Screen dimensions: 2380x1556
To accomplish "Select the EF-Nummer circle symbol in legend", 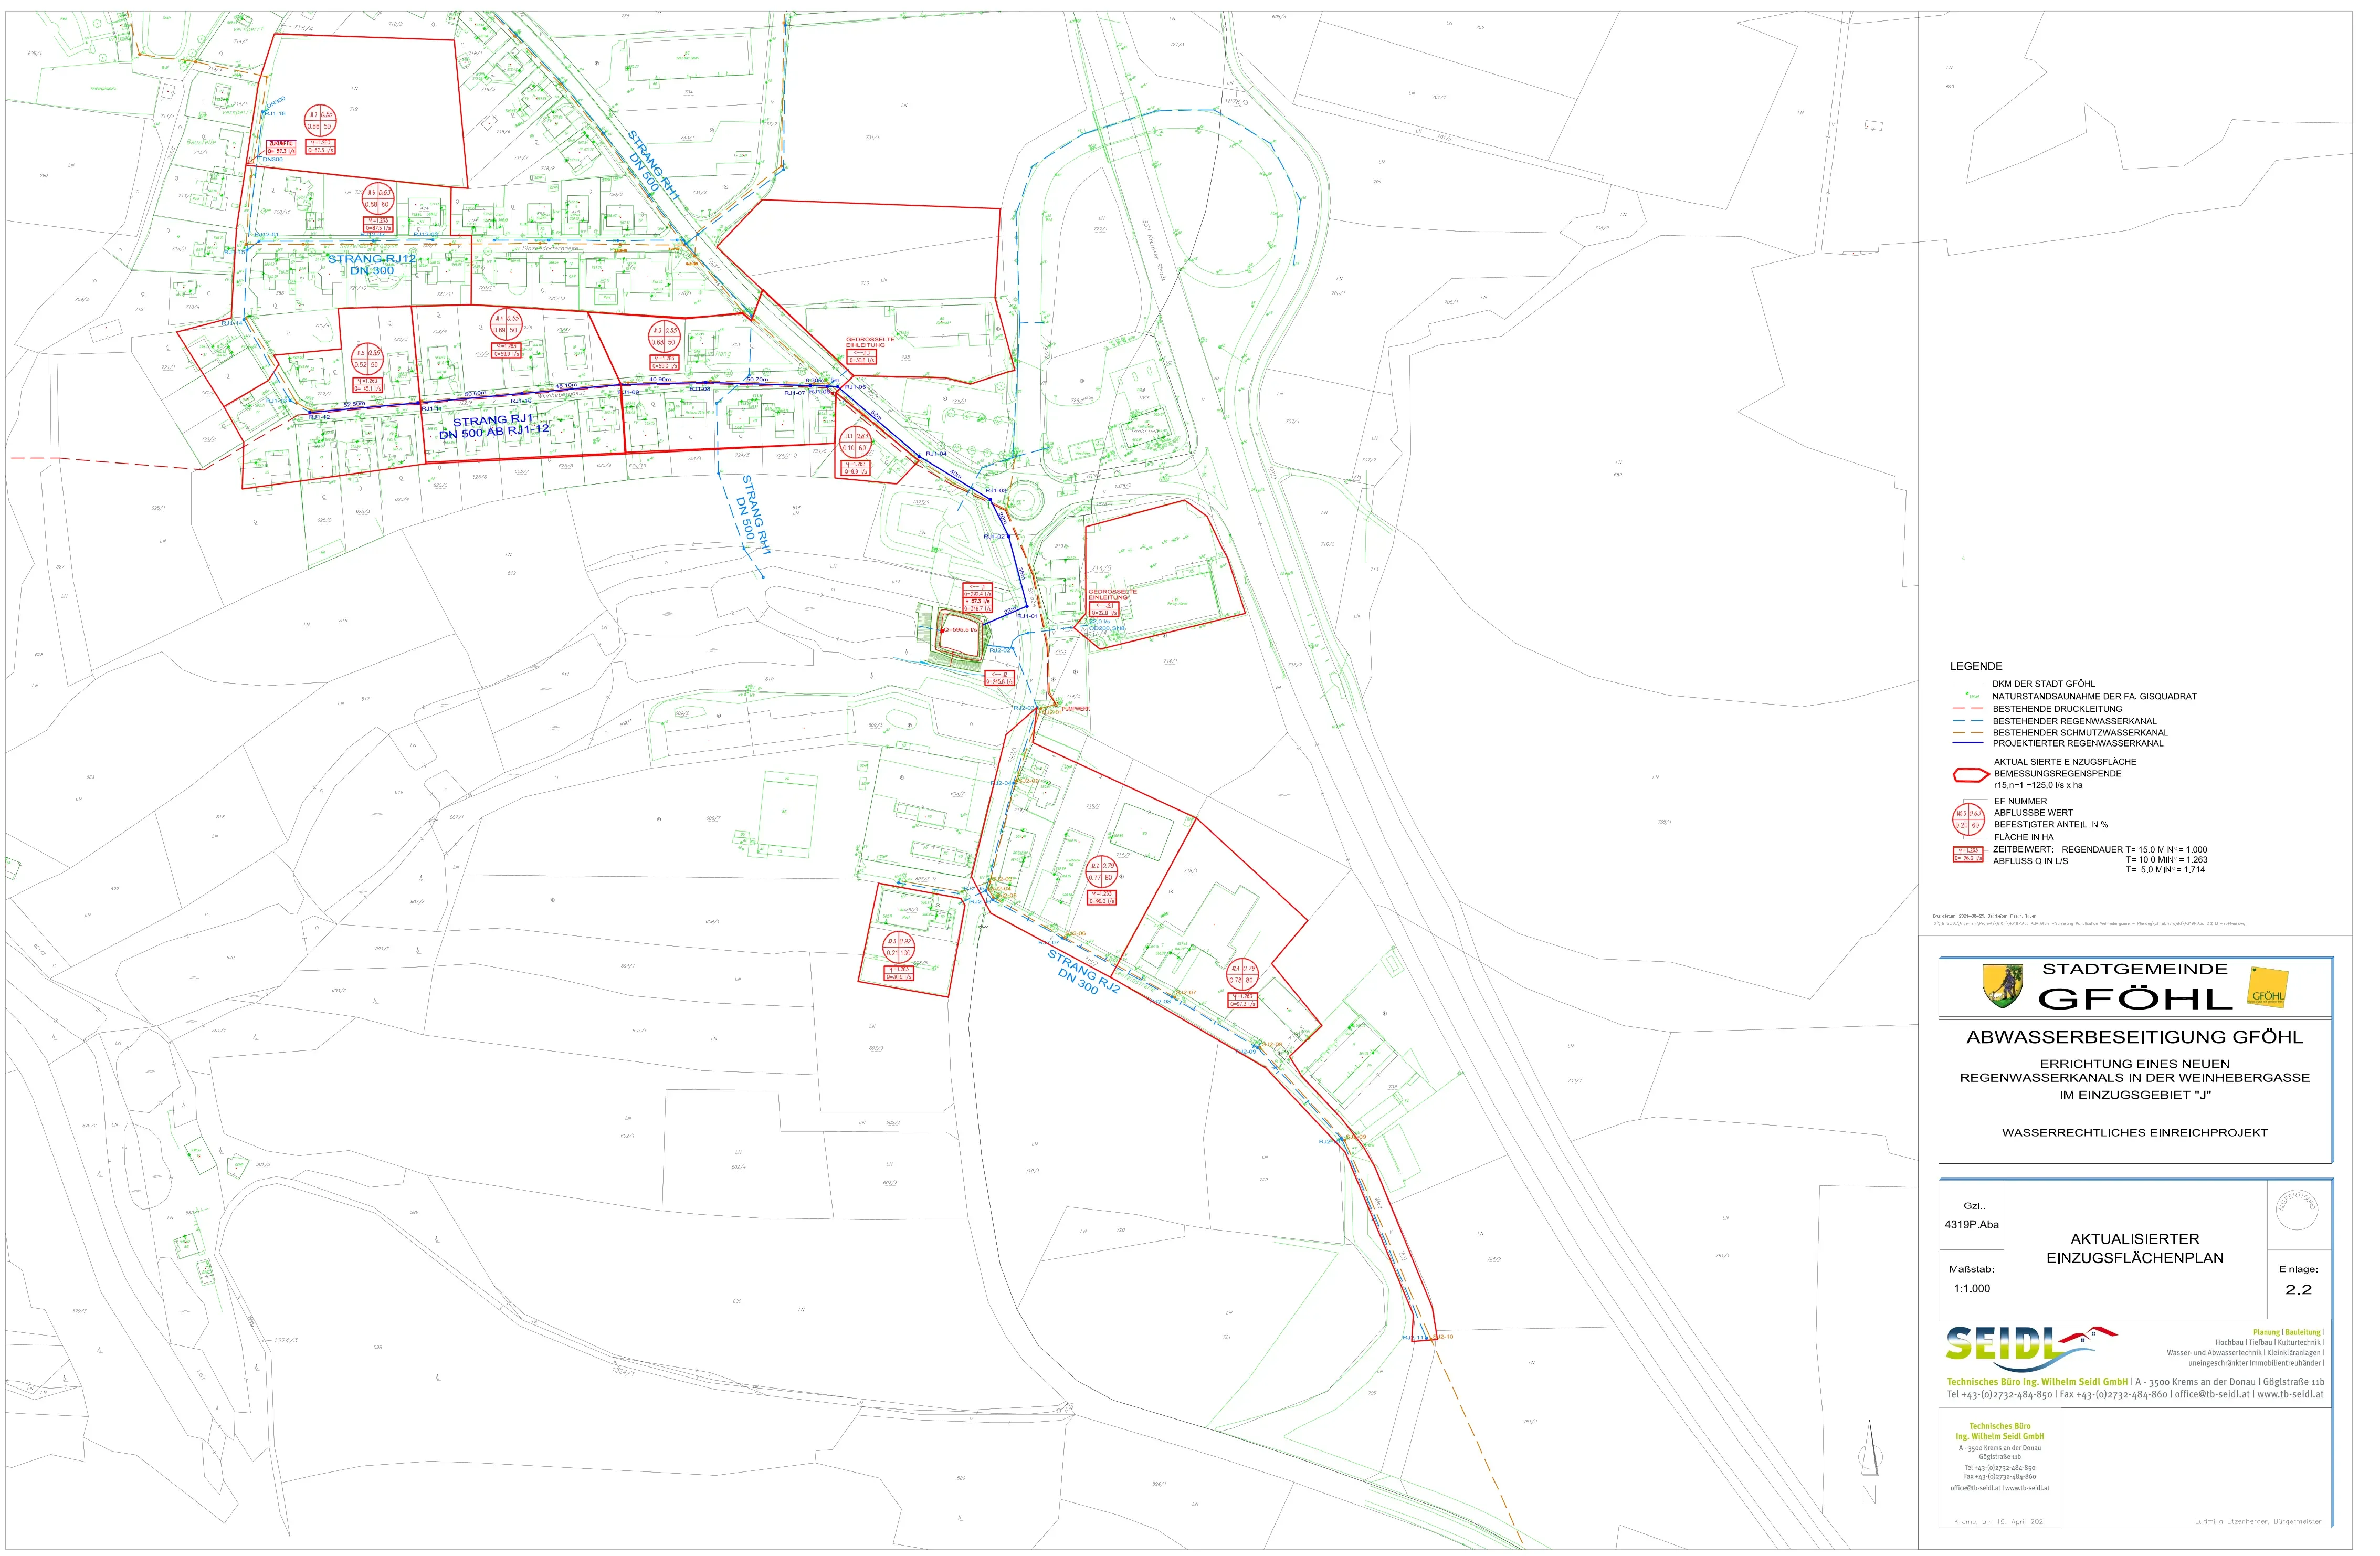I will click(1970, 819).
